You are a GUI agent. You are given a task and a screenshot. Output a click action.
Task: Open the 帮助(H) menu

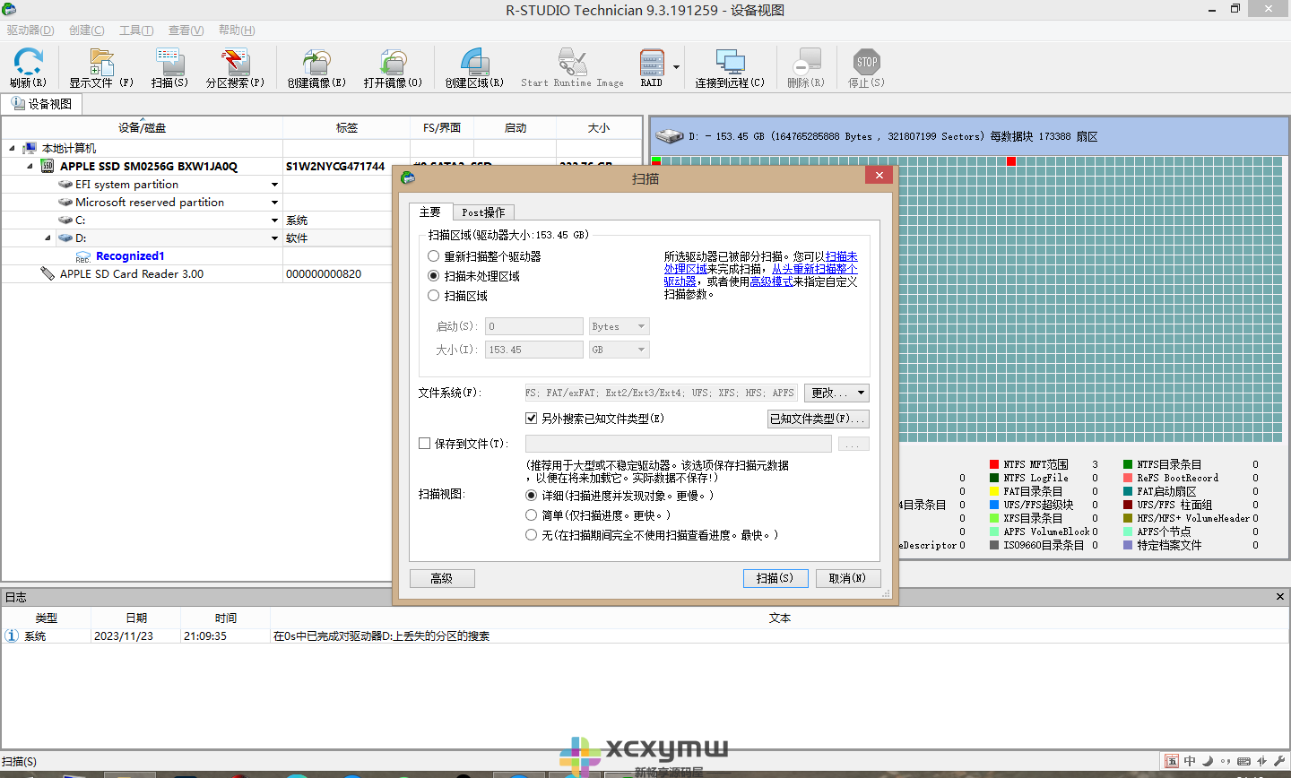[x=237, y=30]
